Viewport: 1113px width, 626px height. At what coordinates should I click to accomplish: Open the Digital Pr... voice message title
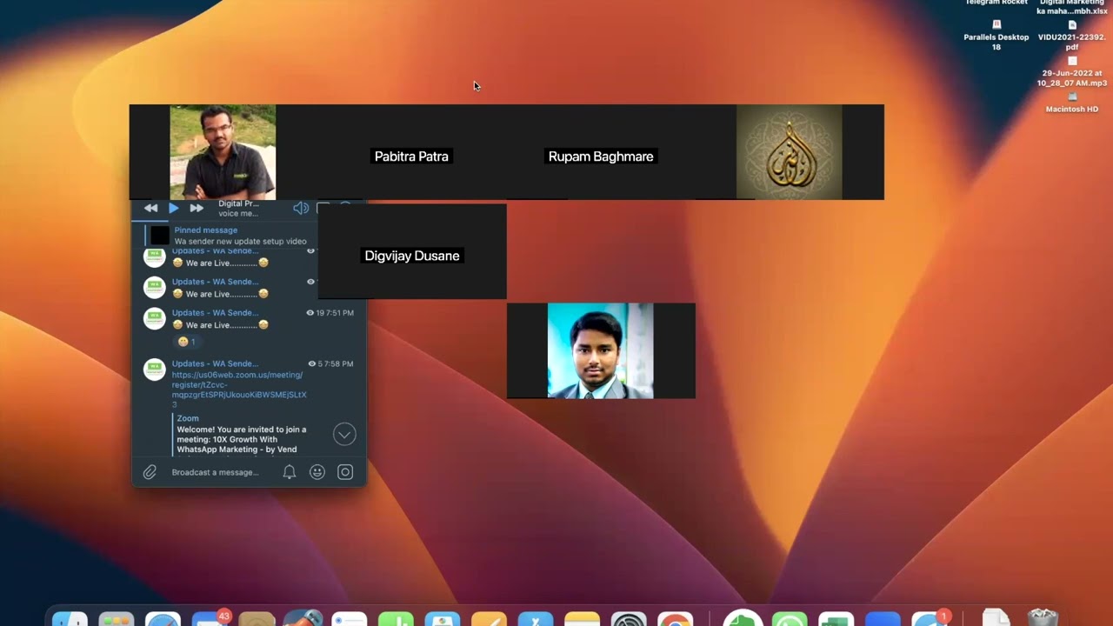[x=237, y=203]
